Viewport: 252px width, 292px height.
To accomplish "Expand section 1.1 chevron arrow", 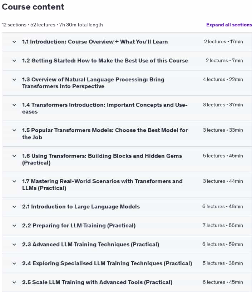I will click(x=14, y=42).
